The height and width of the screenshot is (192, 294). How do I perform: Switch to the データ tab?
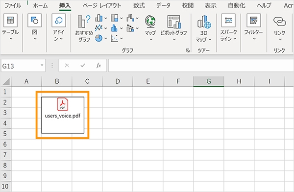[163, 5]
